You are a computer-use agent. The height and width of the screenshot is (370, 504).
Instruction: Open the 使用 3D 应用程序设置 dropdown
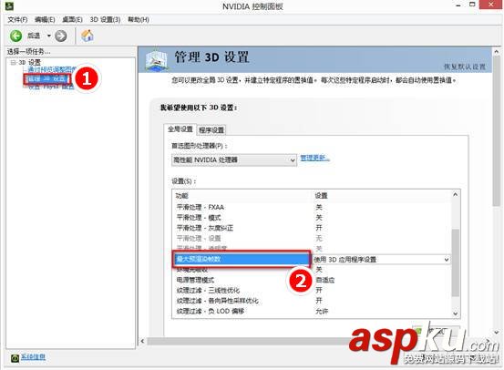pyautogui.click(x=381, y=260)
